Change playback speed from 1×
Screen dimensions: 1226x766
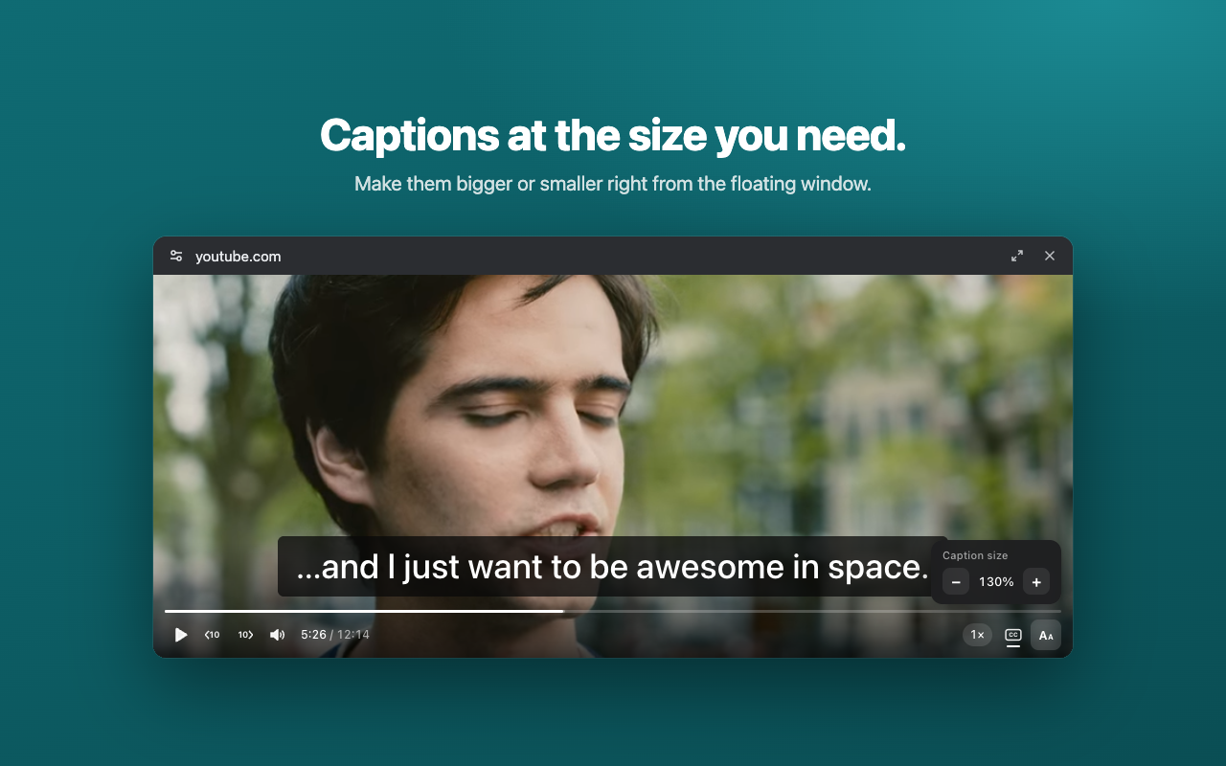(977, 635)
